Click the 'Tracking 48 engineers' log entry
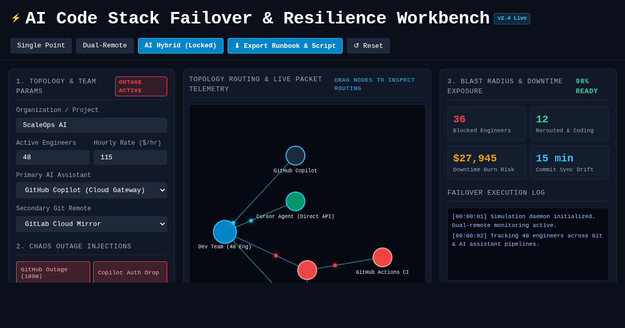 (527, 240)
